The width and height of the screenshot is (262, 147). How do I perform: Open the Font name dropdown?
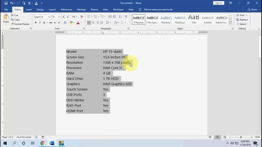49,17
